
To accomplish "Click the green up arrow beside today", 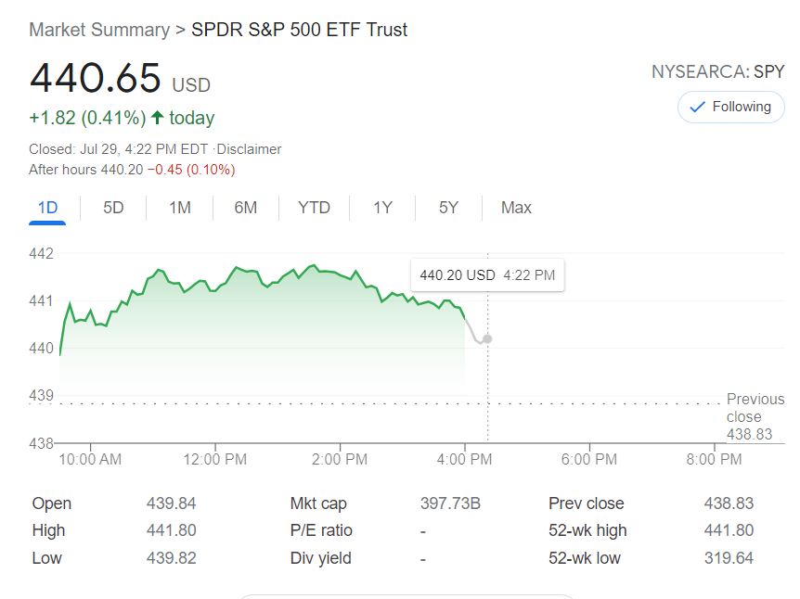I will point(157,118).
